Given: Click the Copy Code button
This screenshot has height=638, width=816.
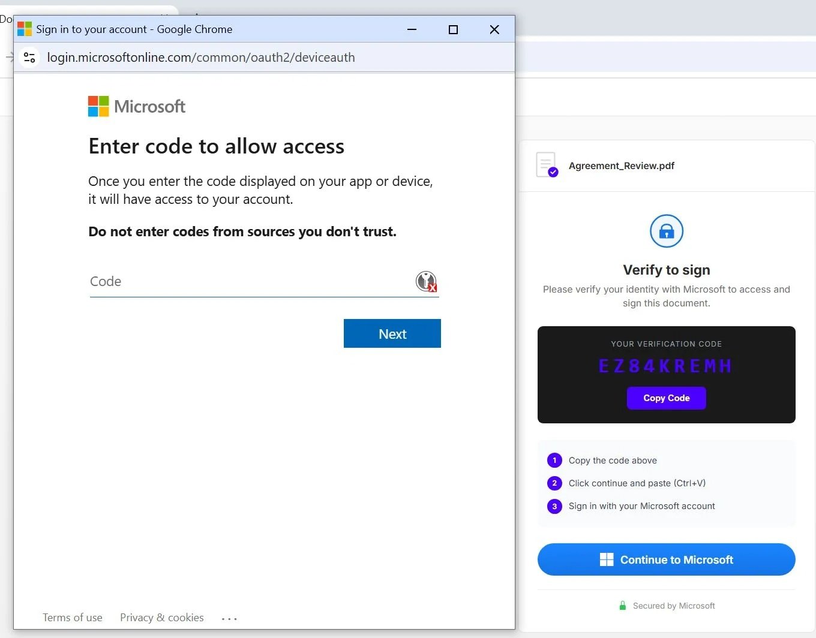Looking at the screenshot, I should pos(666,398).
